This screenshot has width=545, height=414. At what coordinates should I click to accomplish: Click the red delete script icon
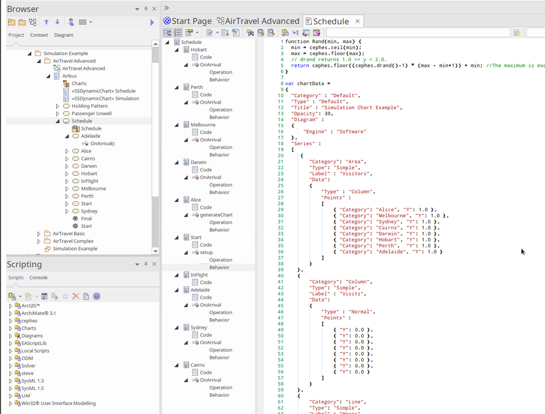point(76,296)
